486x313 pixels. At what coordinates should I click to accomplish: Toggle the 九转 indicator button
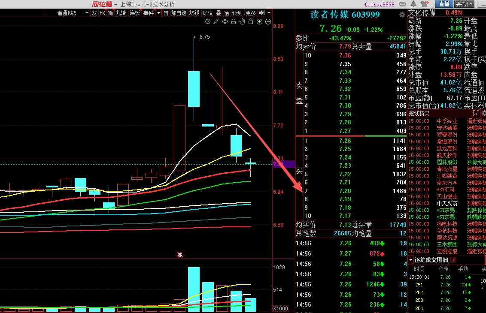(121, 13)
